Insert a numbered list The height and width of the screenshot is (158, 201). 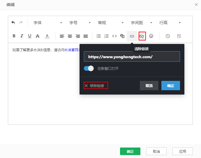tap(107, 36)
